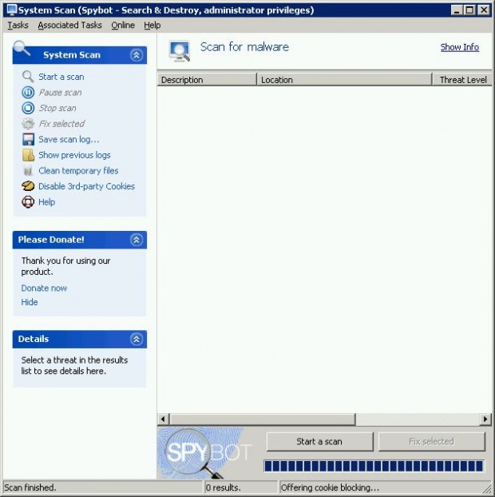
Task: Click the gear icon for Fix selected
Action: click(28, 124)
